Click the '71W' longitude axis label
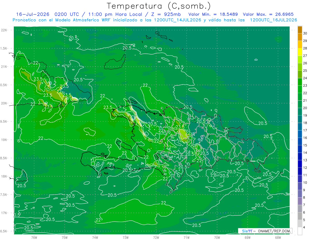 (x=186, y=237)
